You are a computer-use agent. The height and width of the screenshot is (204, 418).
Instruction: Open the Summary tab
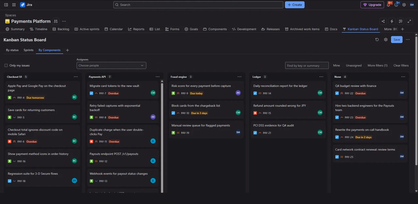pos(15,29)
